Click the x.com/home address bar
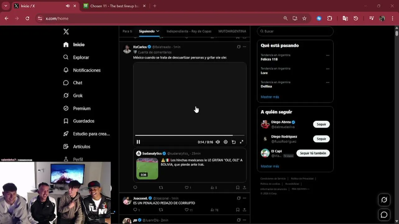The height and width of the screenshot is (224, 399). coord(158,18)
